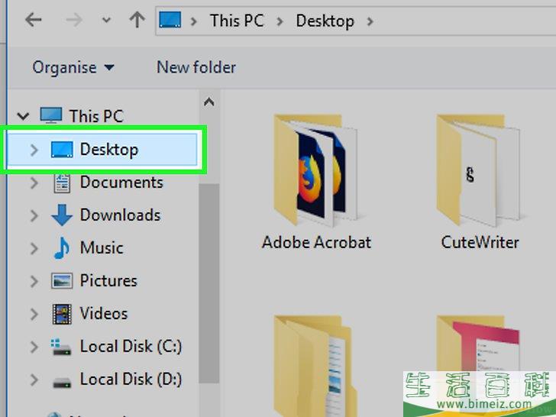Select Desktop label in navigation pane

109,149
